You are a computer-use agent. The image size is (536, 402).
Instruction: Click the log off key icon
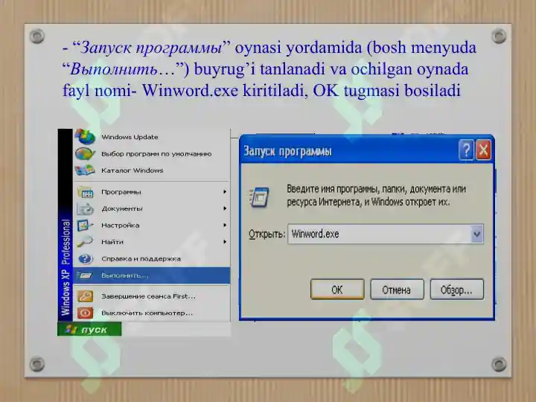(85, 296)
